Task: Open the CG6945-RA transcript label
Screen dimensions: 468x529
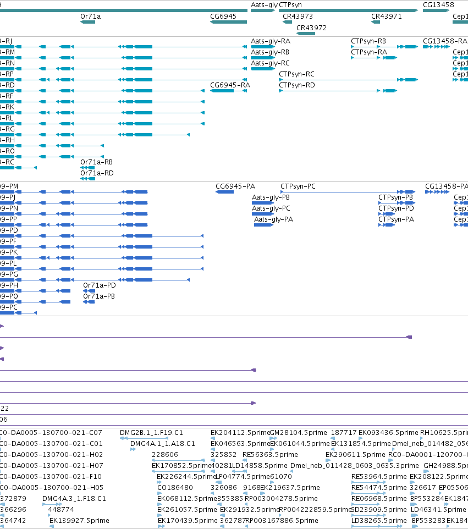Action: [x=230, y=85]
